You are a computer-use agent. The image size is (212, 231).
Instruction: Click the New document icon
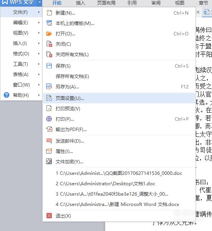49,13
